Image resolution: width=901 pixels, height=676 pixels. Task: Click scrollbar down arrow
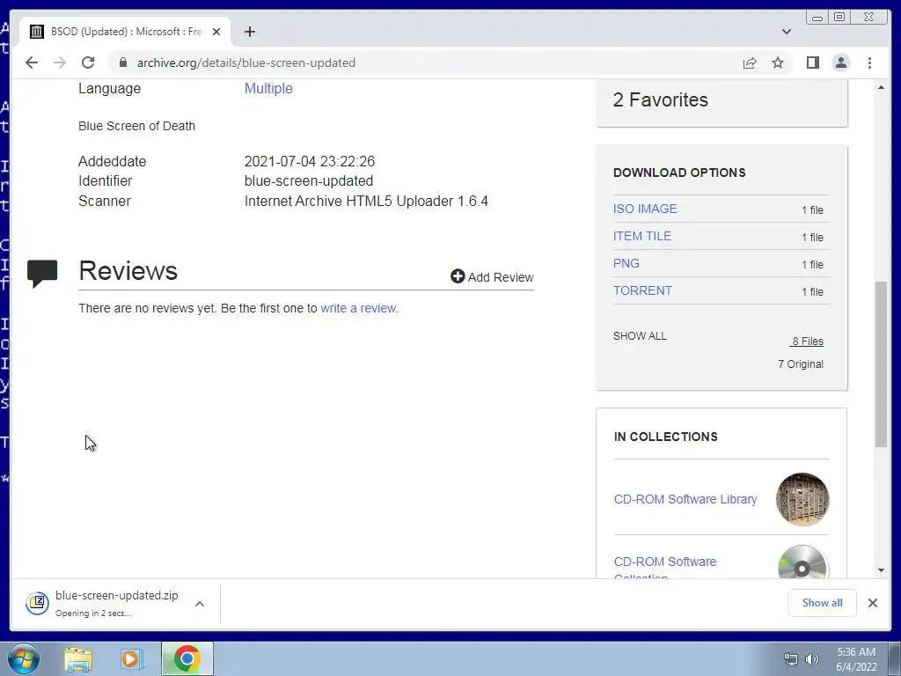(x=881, y=570)
